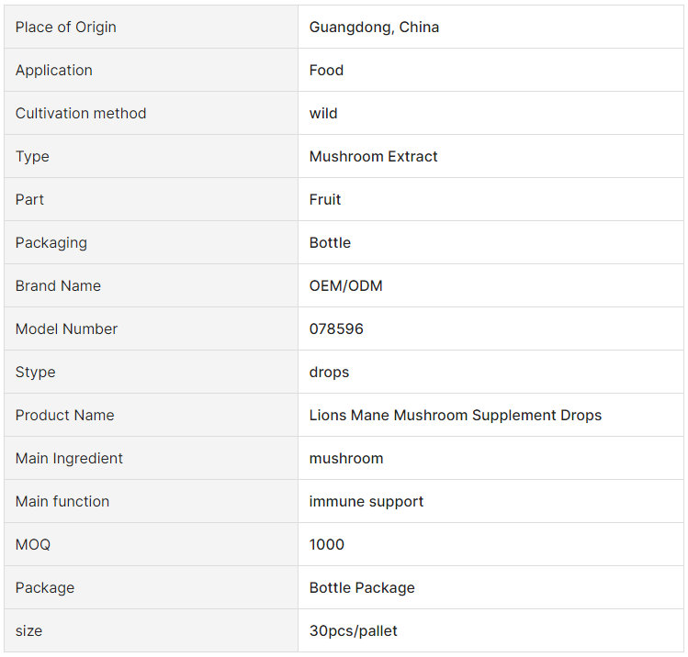
Task: Click the drops value cell
Action: (x=329, y=373)
